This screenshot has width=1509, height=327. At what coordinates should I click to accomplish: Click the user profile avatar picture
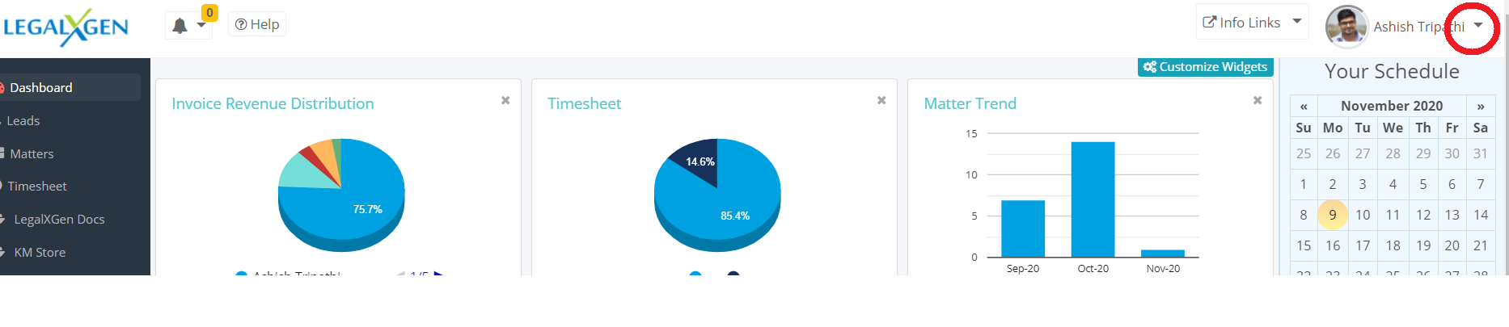(1346, 26)
